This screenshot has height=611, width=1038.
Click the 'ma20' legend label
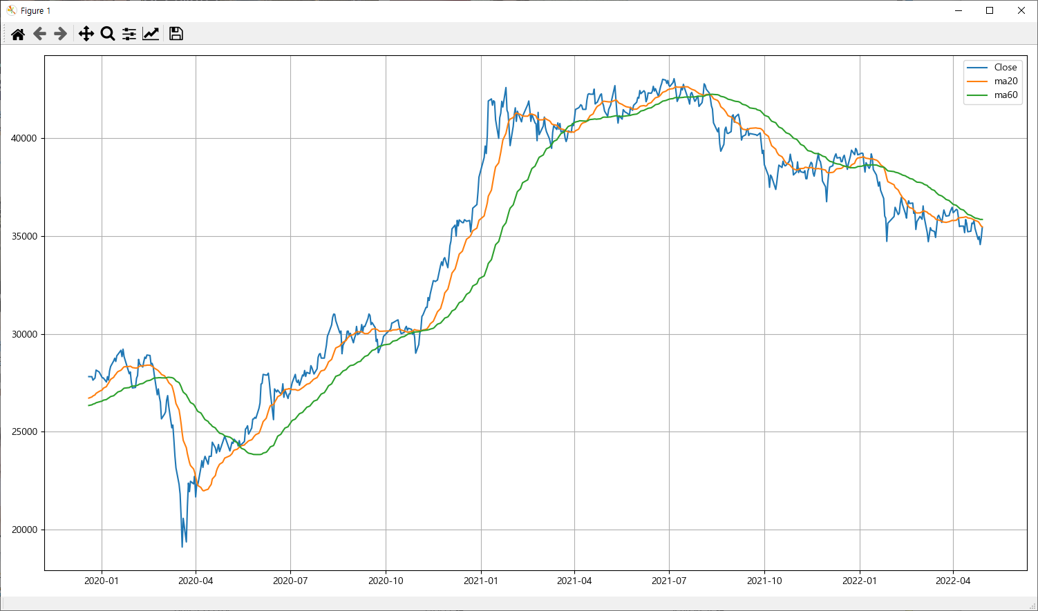[x=1006, y=81]
